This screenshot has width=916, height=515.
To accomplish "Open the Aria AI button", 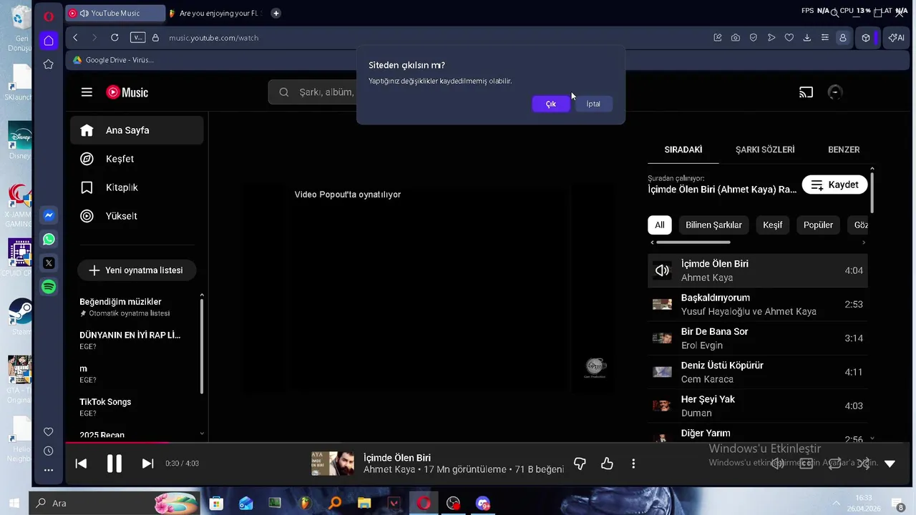I will click(896, 38).
